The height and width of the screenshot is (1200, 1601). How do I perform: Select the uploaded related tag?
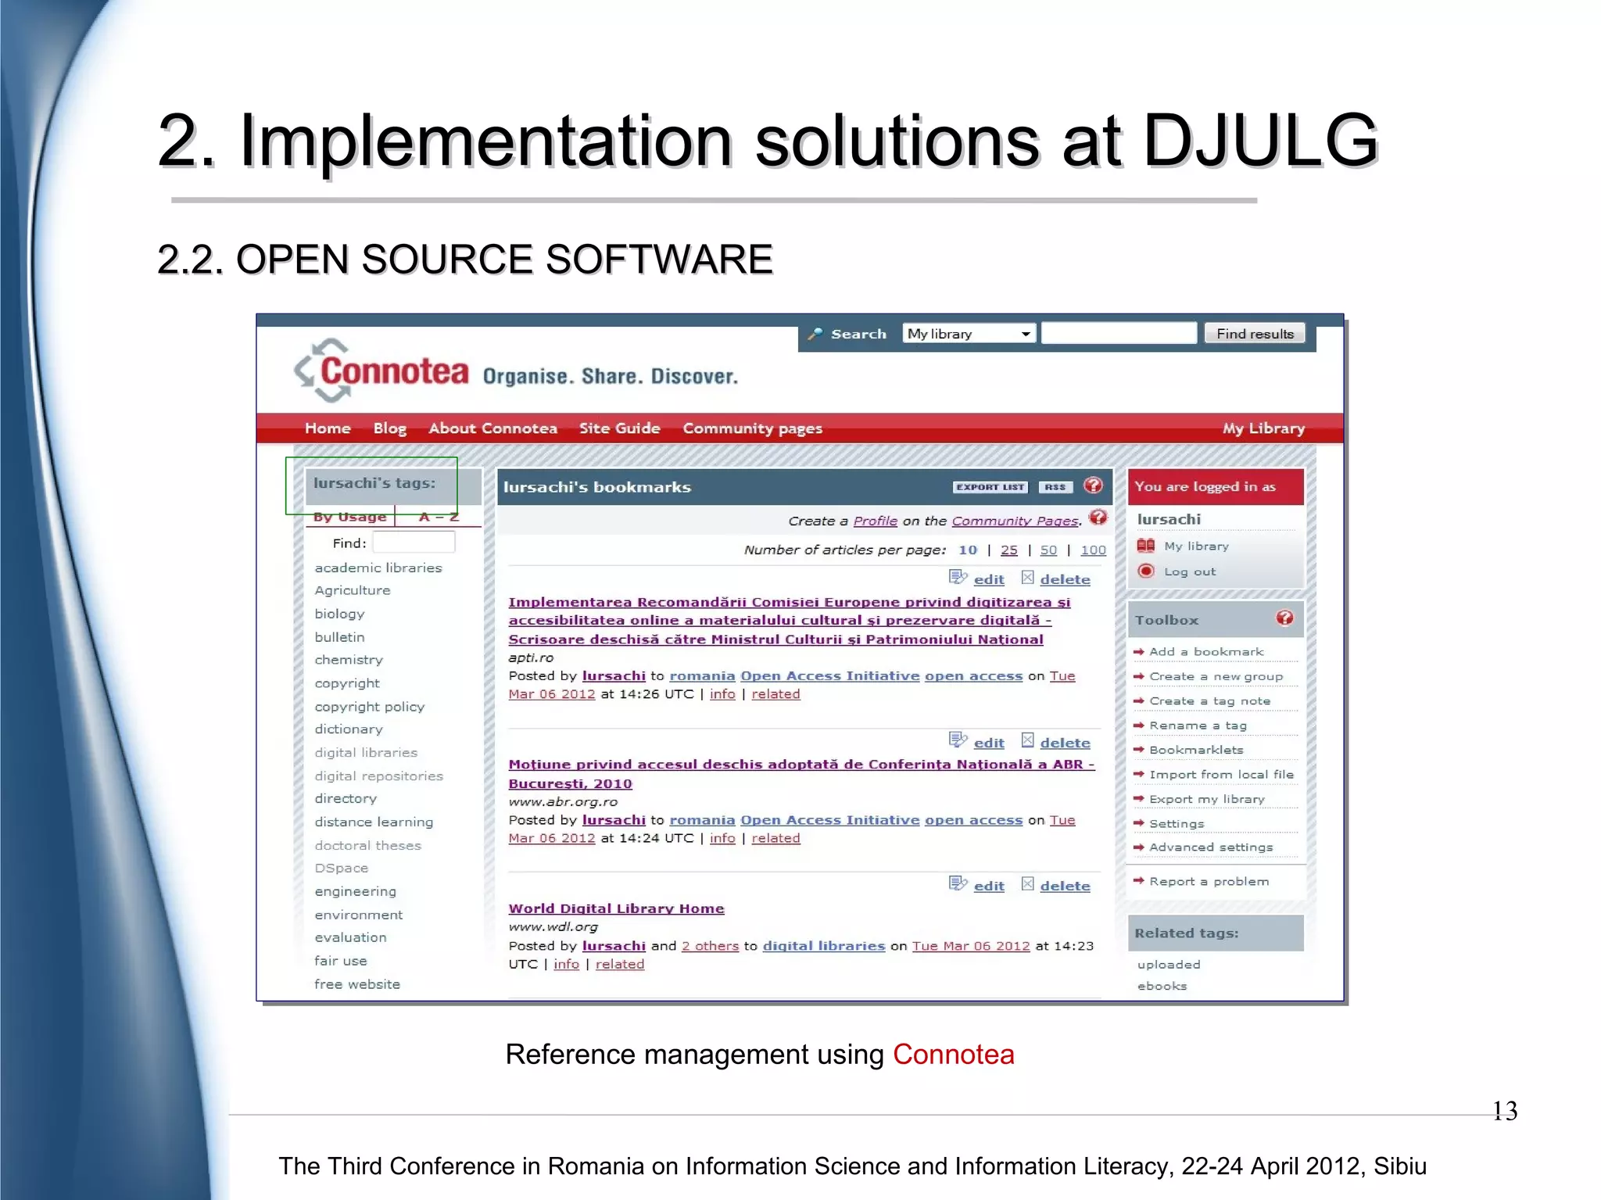coord(1169,965)
